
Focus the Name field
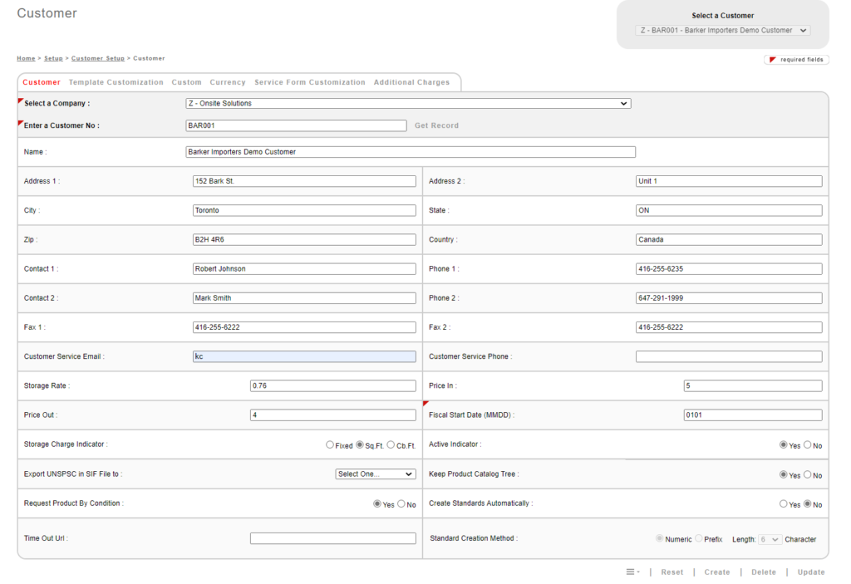(411, 152)
